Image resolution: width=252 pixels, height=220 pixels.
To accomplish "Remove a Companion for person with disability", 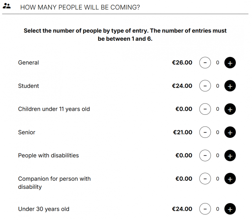I will tap(205, 179).
